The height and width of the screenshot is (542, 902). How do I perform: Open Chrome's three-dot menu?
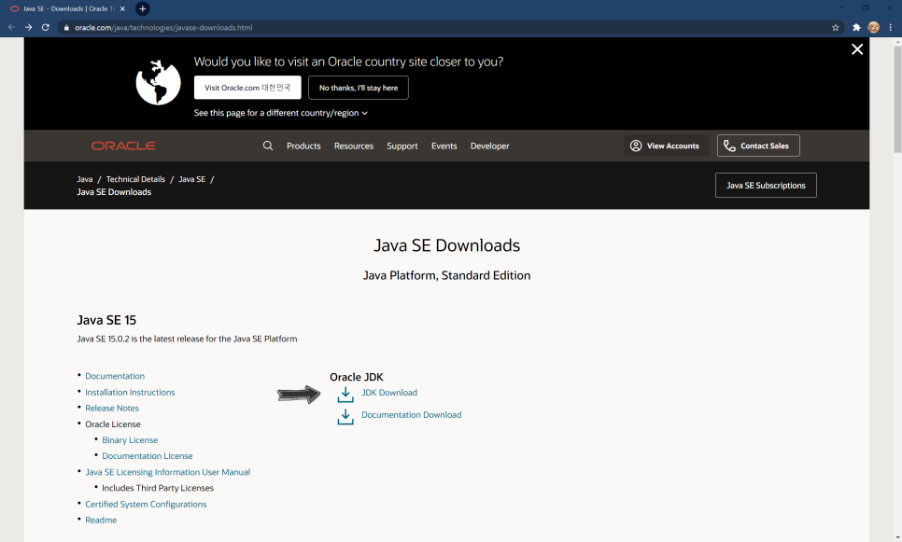pyautogui.click(x=891, y=27)
